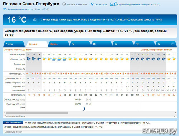The height and width of the screenshot is (136, 179).
Task: Select the Завтра tab
Action: tap(59, 44)
